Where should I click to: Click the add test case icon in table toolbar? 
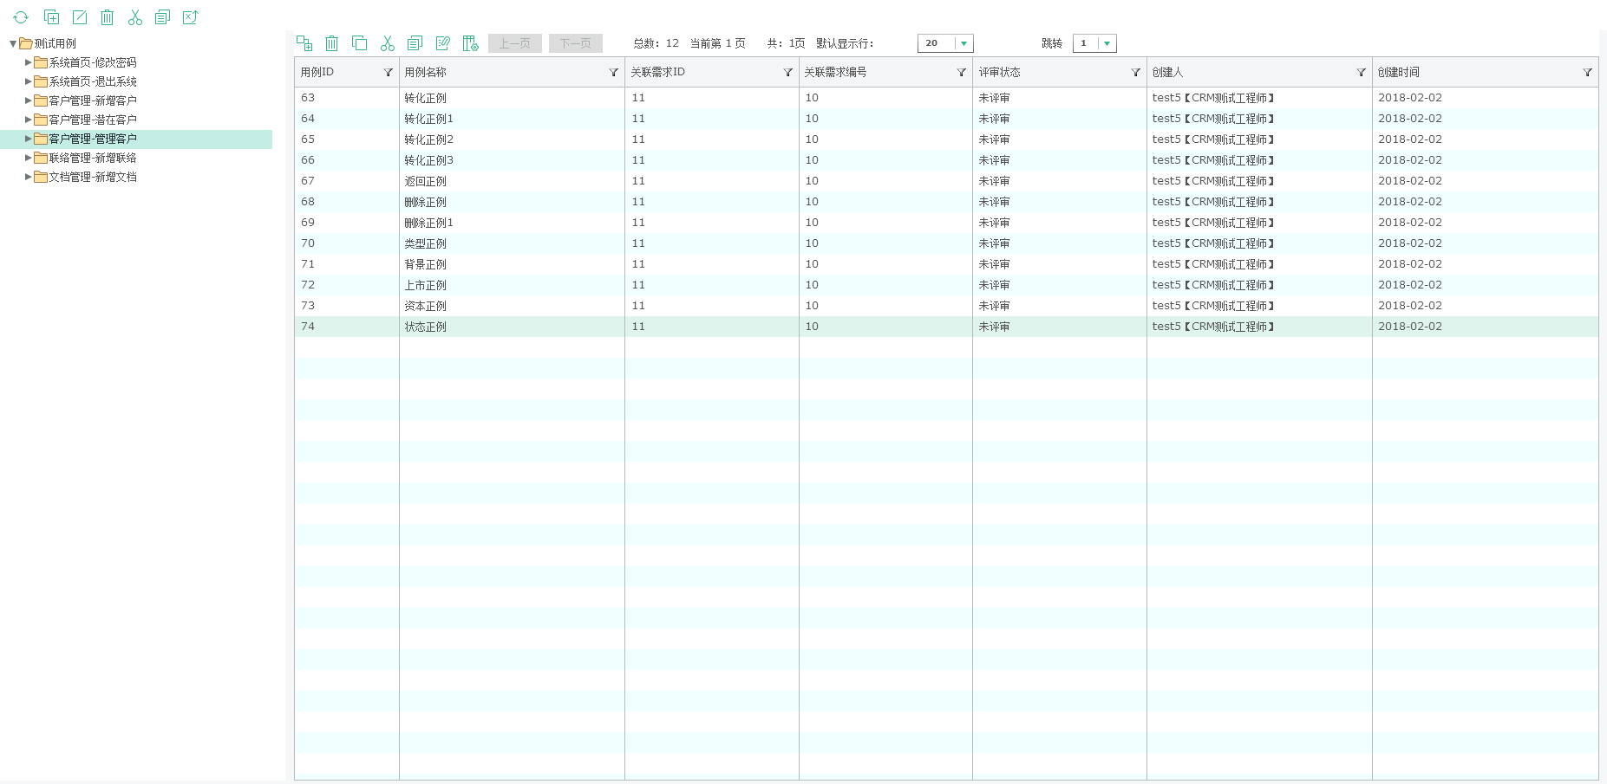[304, 43]
